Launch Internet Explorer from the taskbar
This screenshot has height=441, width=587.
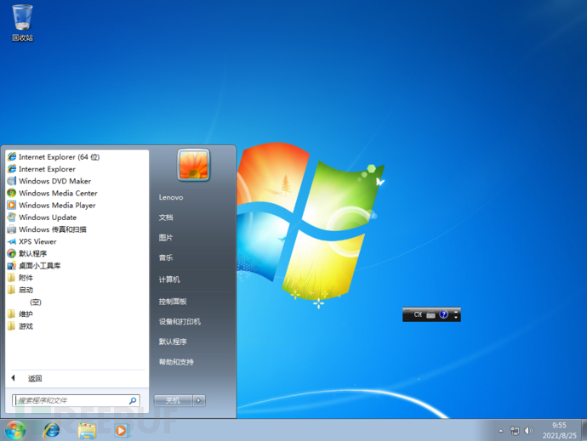[52, 431]
